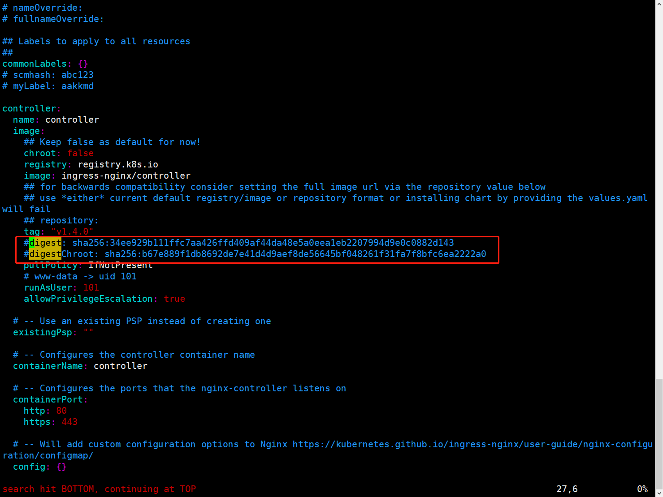Click the 'http: 80' port line

[x=45, y=411]
